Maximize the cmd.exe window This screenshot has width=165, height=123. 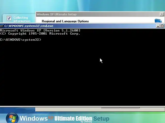162,26
